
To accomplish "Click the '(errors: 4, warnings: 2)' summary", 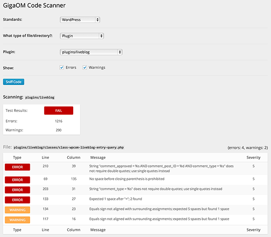I will click(x=248, y=148).
